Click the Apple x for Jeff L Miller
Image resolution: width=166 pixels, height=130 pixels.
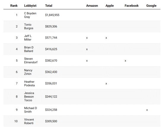click(106, 38)
